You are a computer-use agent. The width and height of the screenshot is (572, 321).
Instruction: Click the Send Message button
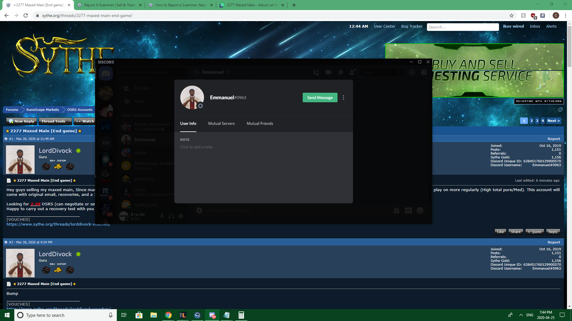320,97
